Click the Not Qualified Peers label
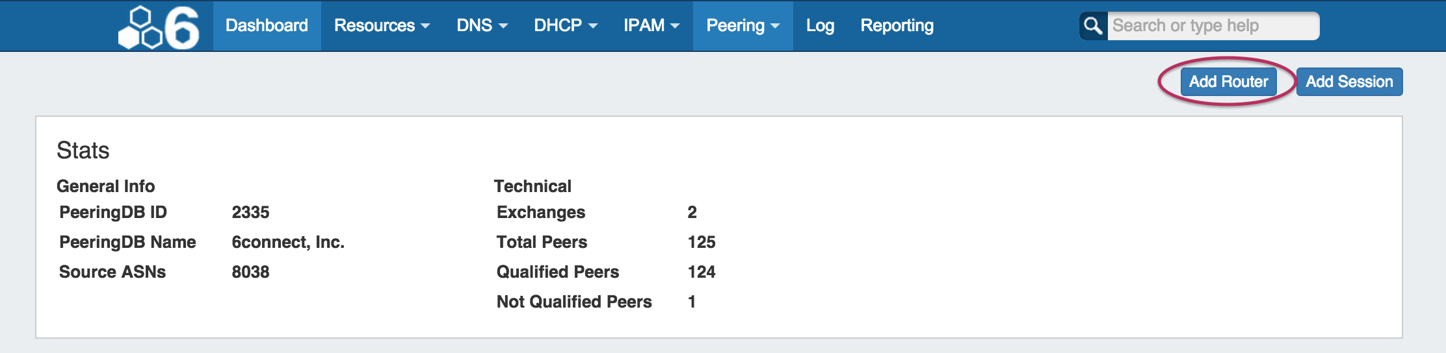 pos(574,302)
